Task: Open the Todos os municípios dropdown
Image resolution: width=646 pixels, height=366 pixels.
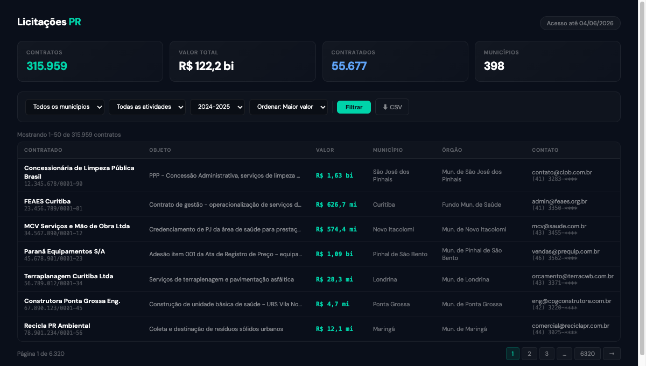Action: (65, 107)
